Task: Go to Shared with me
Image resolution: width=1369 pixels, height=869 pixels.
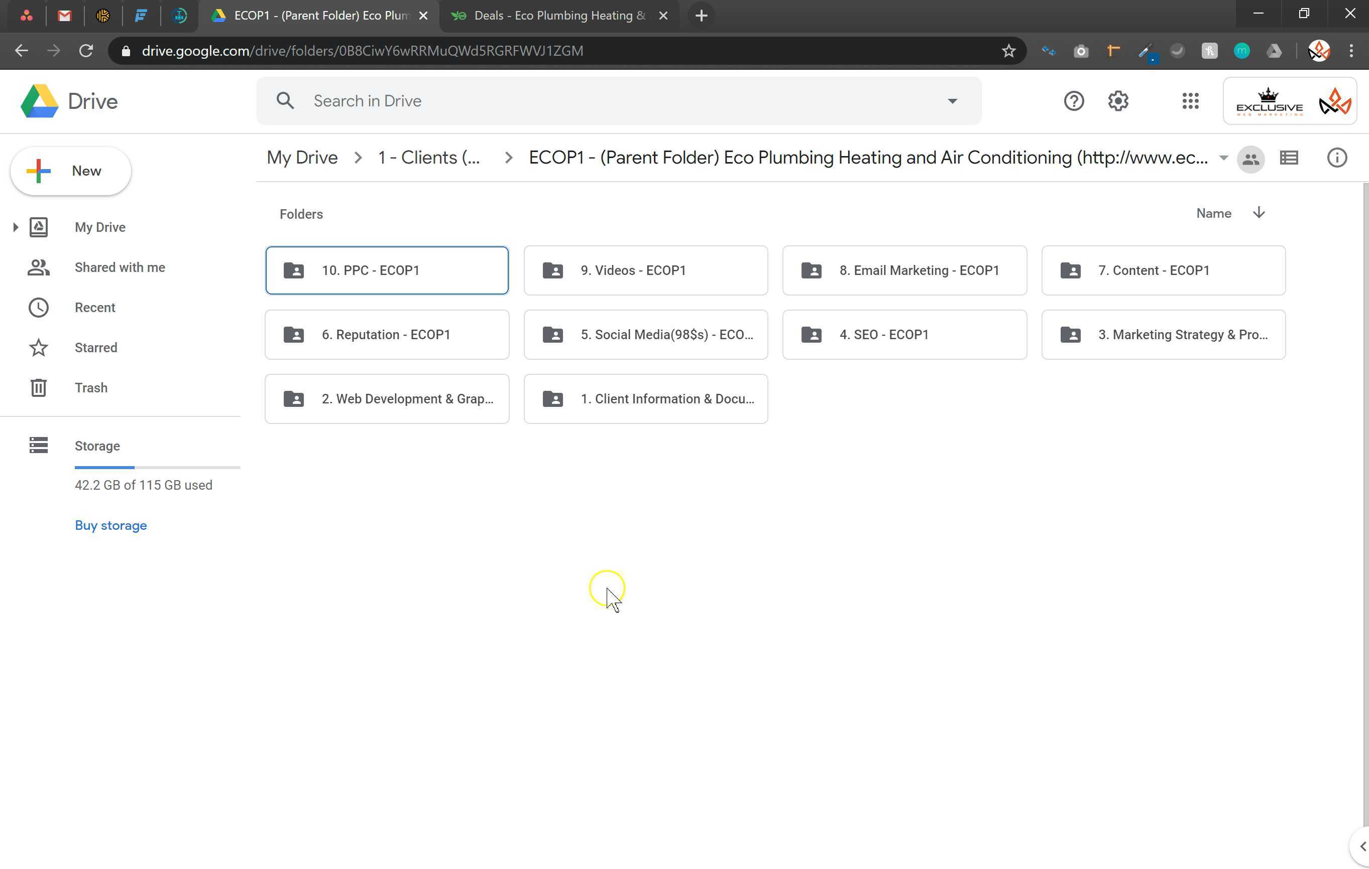Action: click(x=120, y=267)
